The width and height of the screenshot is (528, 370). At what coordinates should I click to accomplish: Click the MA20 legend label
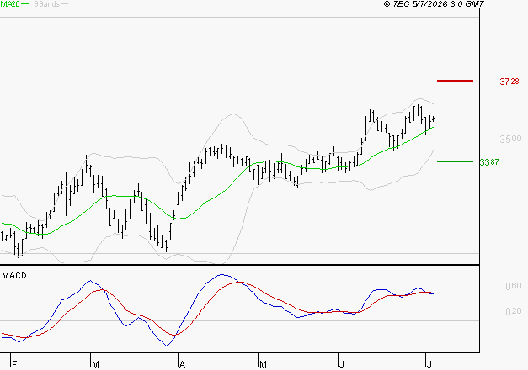coord(10,4)
